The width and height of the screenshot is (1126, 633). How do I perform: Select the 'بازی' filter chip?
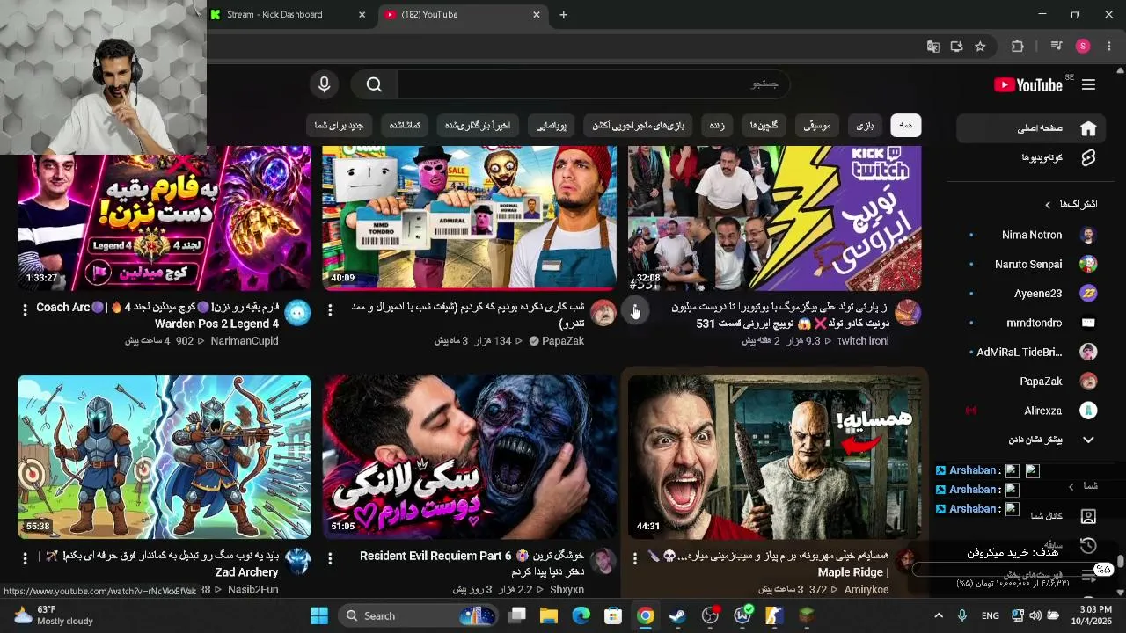tap(866, 126)
